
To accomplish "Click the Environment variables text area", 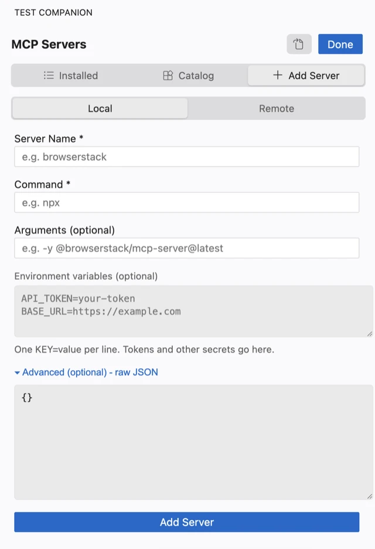I will (194, 311).
